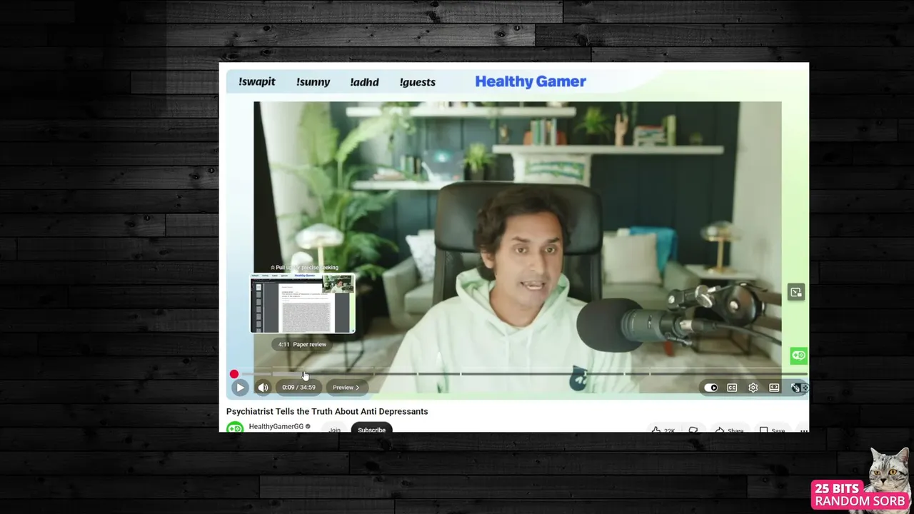Open the miniplayer icon on the video edge
914x514 pixels.
[x=795, y=292]
